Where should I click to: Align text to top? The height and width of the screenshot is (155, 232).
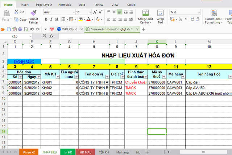click(109, 12)
